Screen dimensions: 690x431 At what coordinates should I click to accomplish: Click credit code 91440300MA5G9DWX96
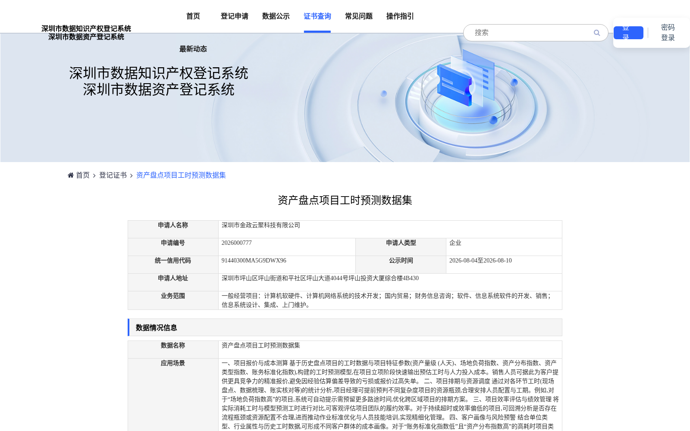[254, 261]
